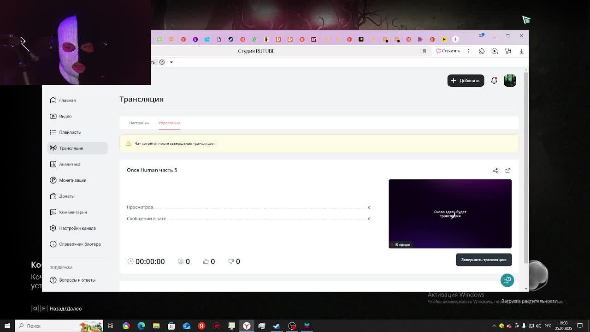This screenshot has width=590, height=332.
Task: Click the stream preview thumbnail
Action: click(x=450, y=213)
